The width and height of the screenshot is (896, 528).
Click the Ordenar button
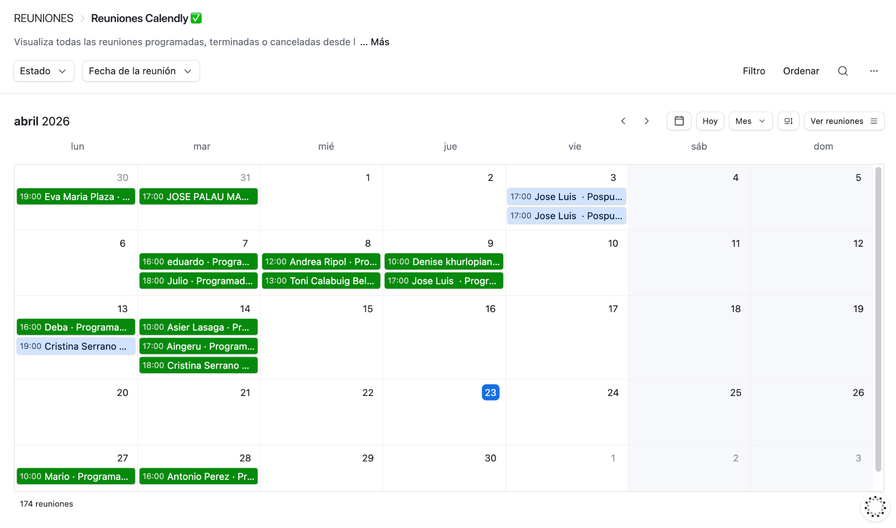pyautogui.click(x=801, y=71)
